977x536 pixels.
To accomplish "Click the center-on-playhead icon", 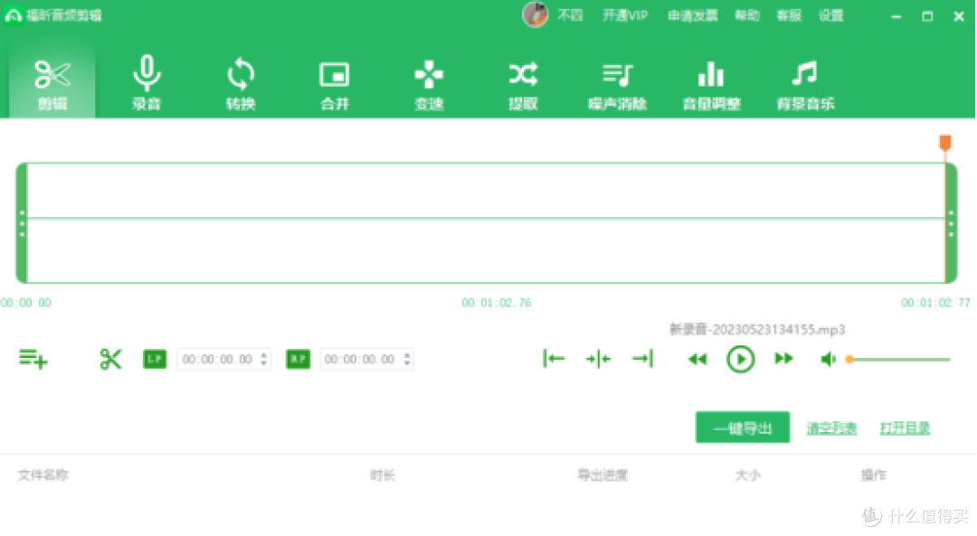I will click(598, 359).
